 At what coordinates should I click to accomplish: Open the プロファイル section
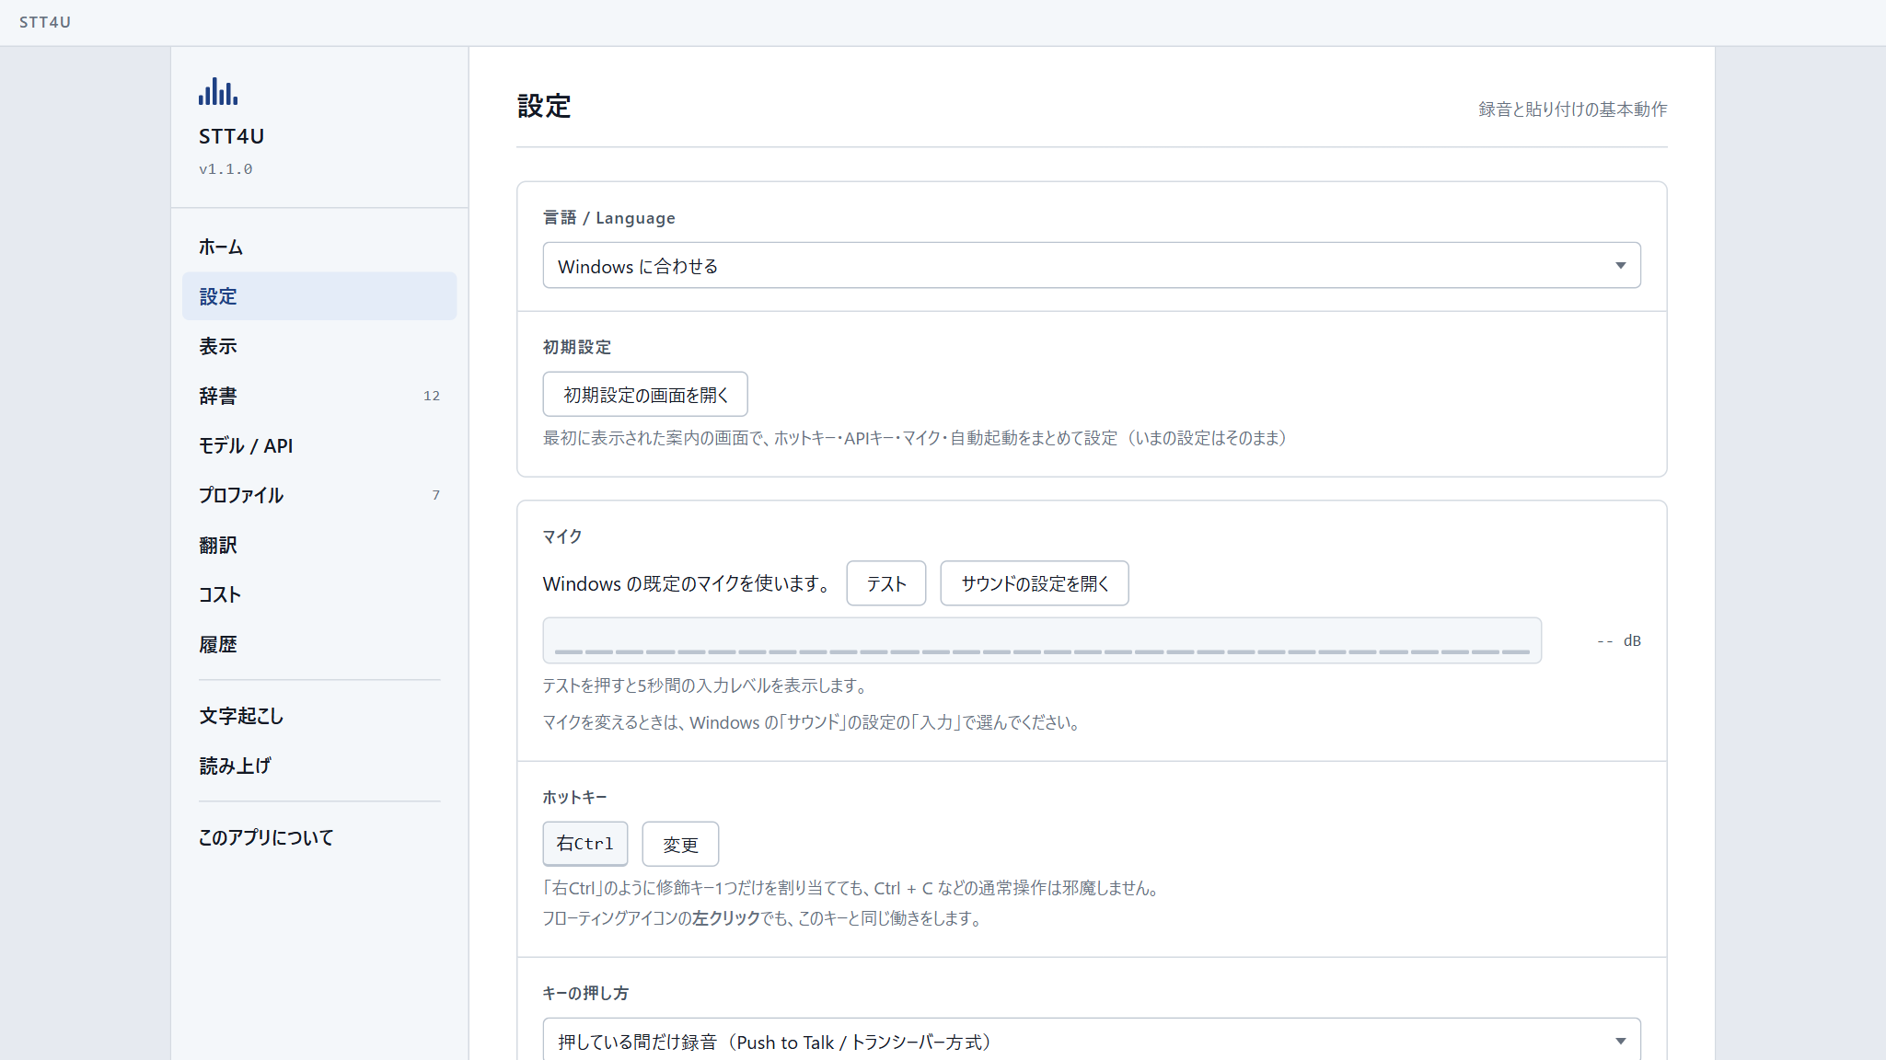319,495
